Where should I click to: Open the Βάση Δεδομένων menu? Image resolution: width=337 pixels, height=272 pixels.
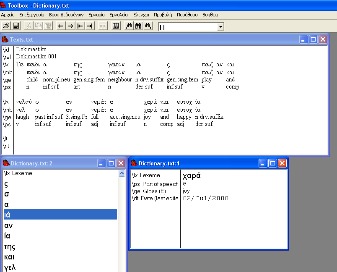click(x=66, y=15)
